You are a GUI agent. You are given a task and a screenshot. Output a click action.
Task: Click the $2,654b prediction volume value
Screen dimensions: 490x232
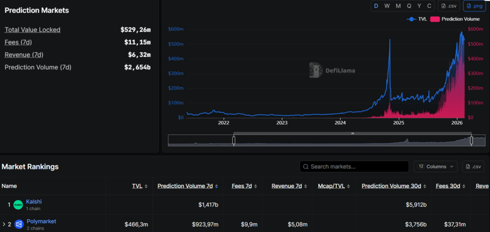137,67
